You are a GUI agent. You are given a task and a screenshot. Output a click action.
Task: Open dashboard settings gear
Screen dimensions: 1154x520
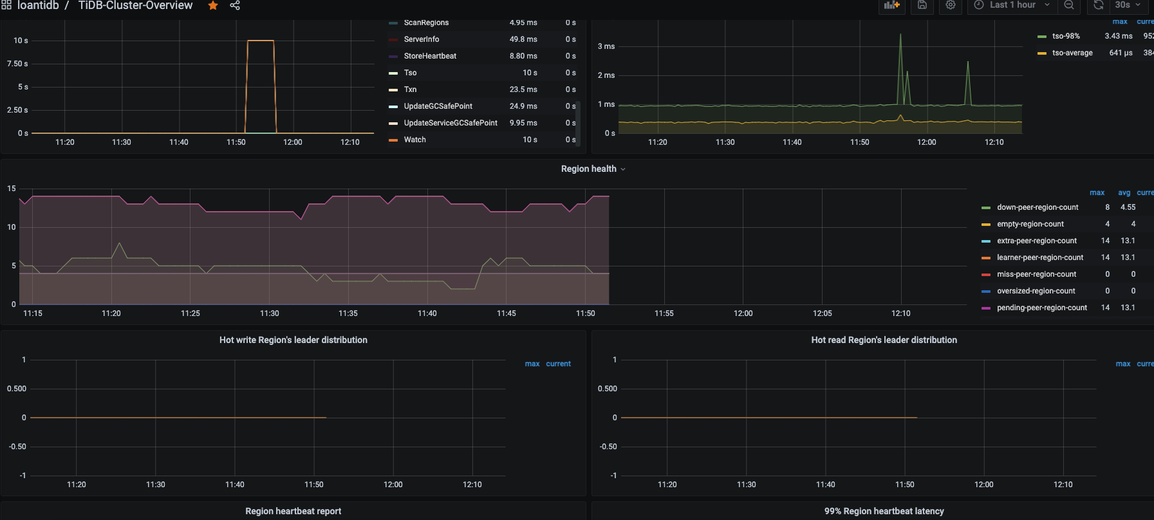pos(951,5)
